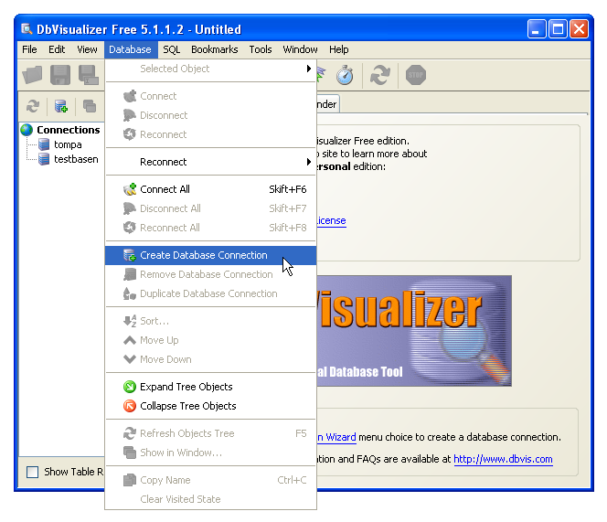This screenshot has width=607, height=522.
Task: Select the tompa connection
Action: pos(68,144)
